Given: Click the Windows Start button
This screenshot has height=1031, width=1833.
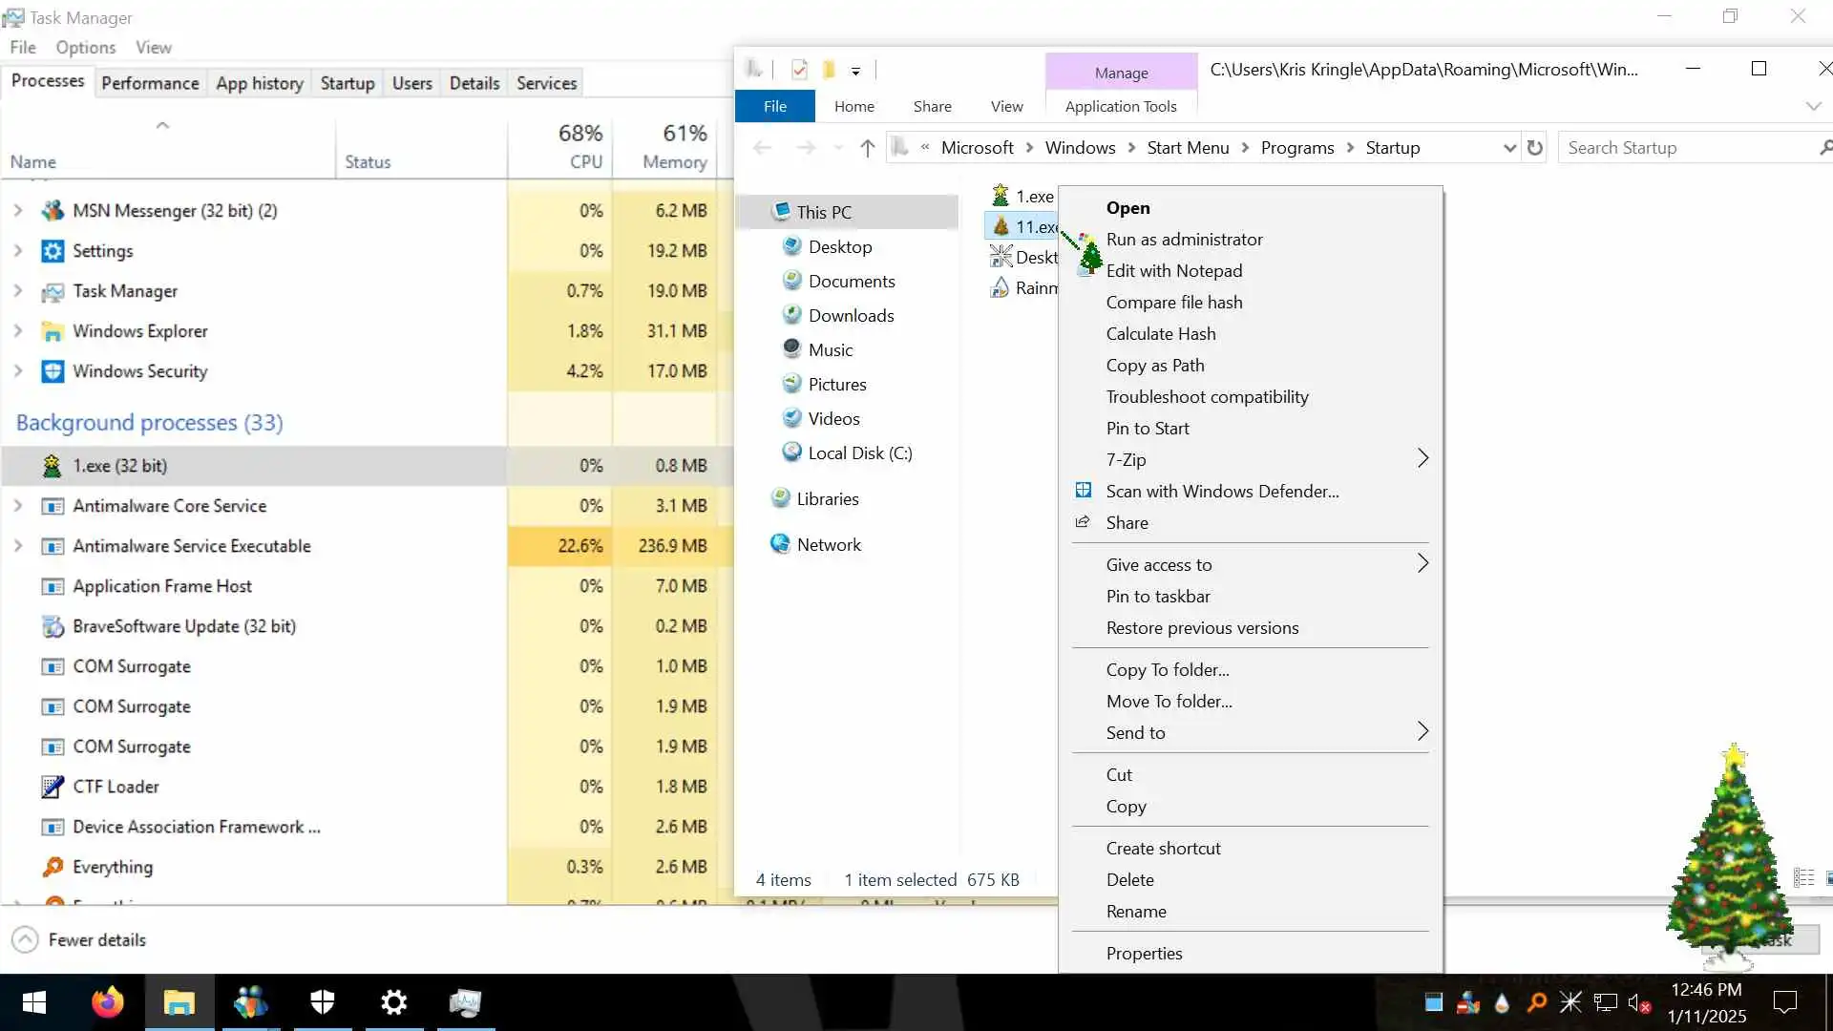Looking at the screenshot, I should click(x=34, y=1002).
